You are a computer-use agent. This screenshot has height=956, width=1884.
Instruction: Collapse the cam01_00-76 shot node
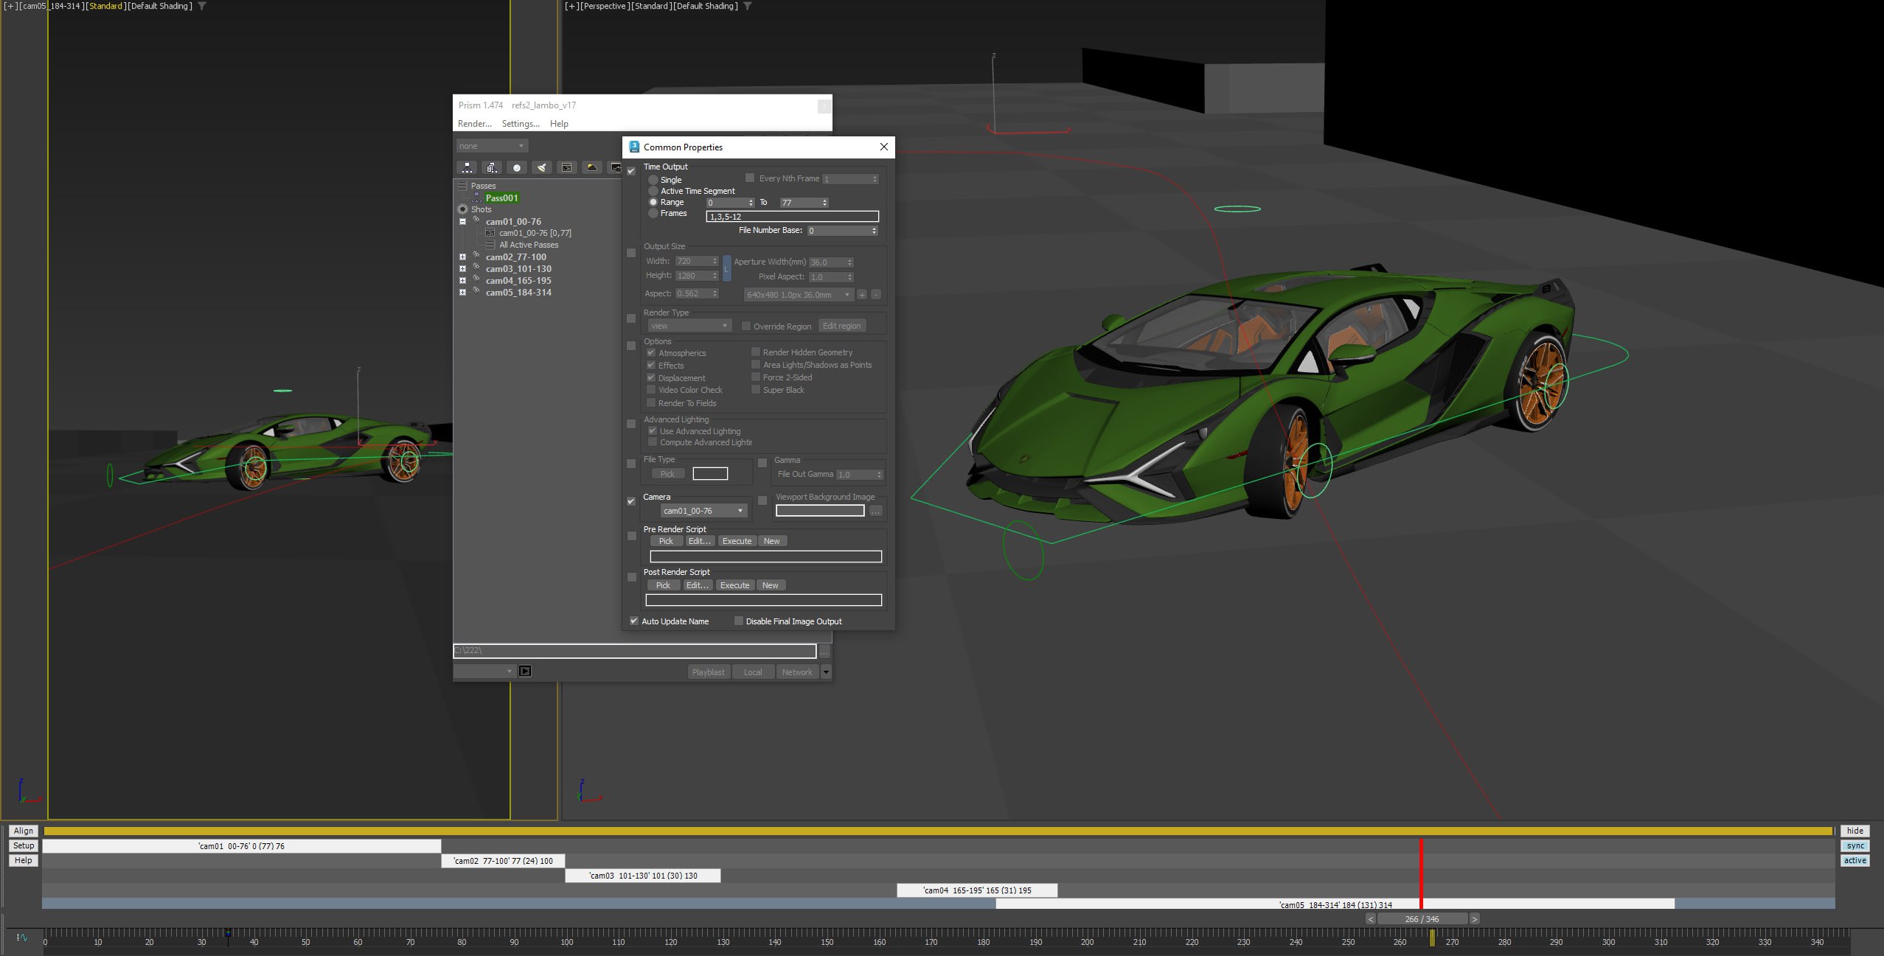click(x=463, y=221)
